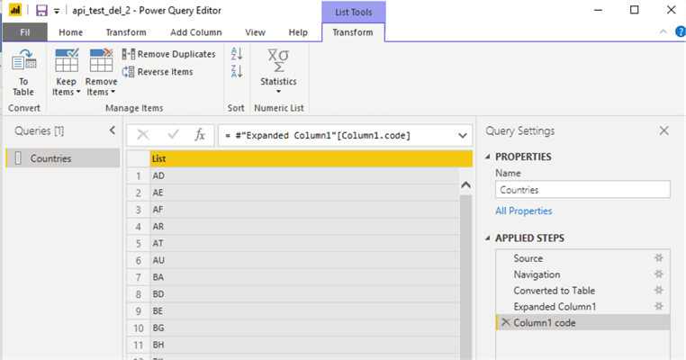Expand the formula bar
The image size is (686, 360).
coord(464,135)
